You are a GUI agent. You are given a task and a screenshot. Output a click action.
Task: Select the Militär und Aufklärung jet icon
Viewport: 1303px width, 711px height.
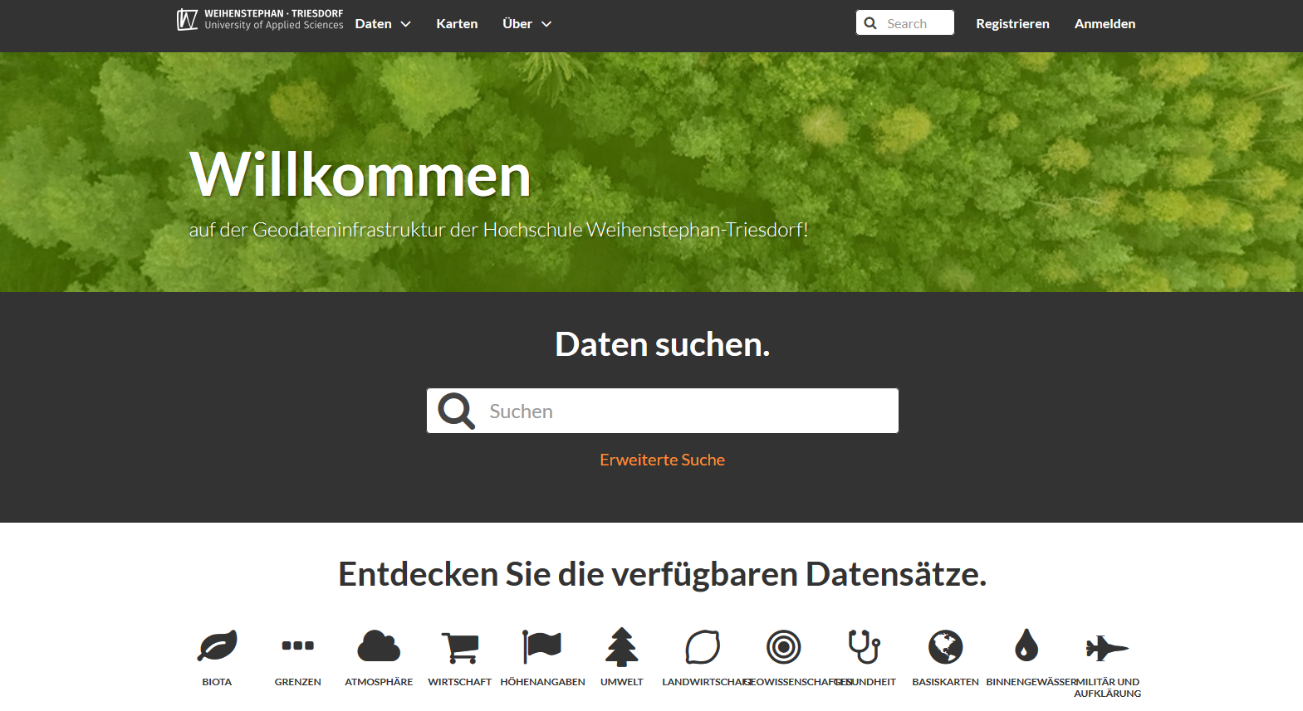(x=1107, y=648)
